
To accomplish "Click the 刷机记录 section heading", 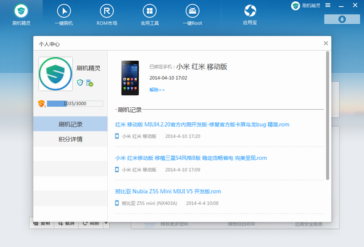I will pyautogui.click(x=129, y=110).
